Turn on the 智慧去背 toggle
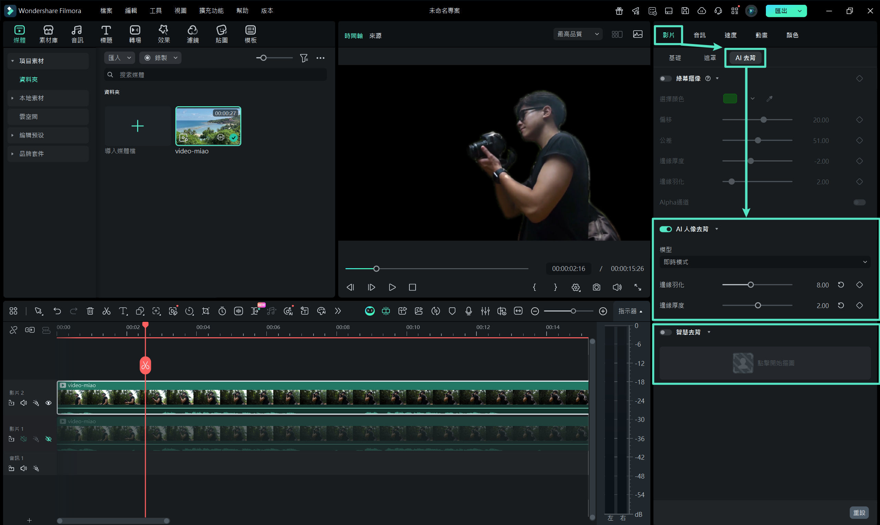Viewport: 880px width, 525px height. pyautogui.click(x=665, y=332)
